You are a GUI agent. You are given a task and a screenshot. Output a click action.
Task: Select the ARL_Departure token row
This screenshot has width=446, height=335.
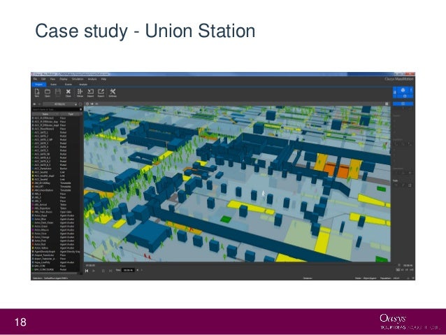pyautogui.click(x=55, y=208)
